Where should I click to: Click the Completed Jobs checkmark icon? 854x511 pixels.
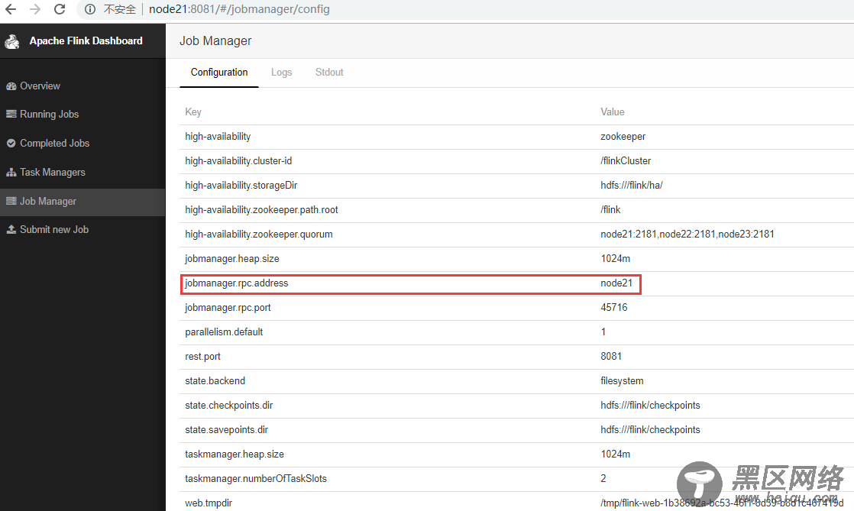11,144
